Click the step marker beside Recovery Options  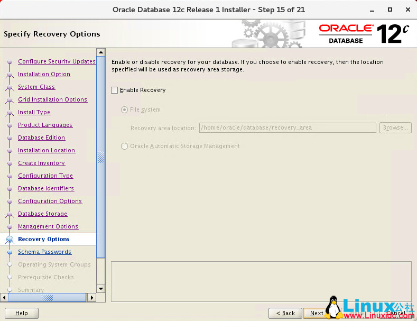click(10, 239)
